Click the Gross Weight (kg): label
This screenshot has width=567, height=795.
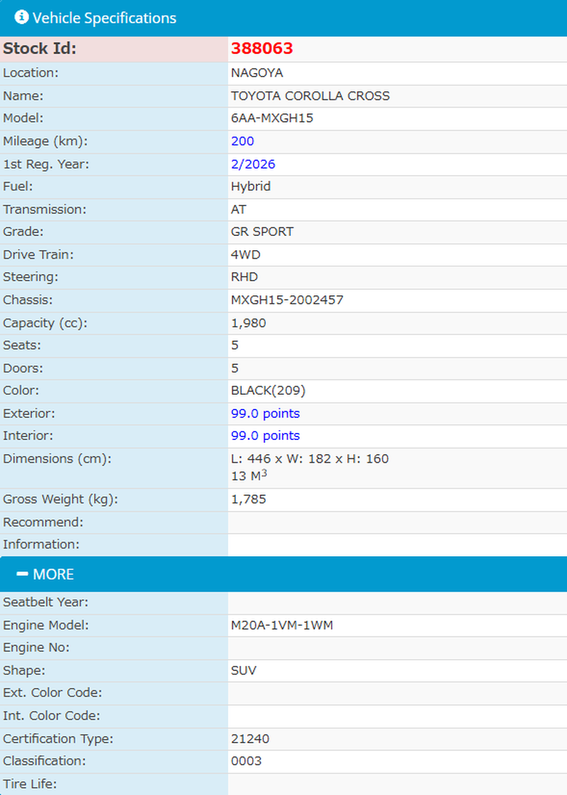(x=60, y=500)
